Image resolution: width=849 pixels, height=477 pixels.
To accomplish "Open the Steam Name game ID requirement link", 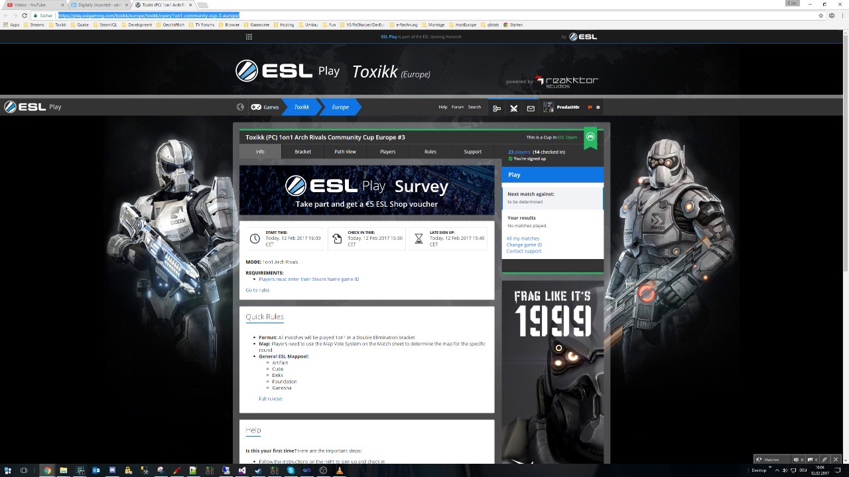I will tap(309, 279).
